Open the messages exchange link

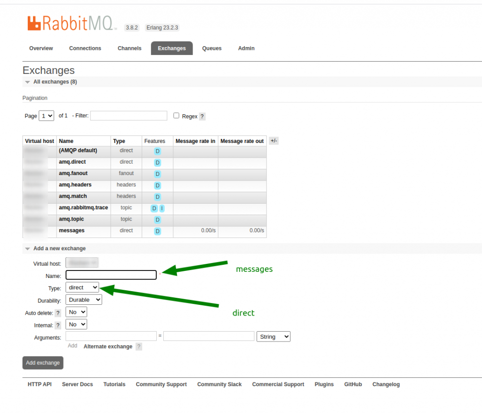click(72, 230)
